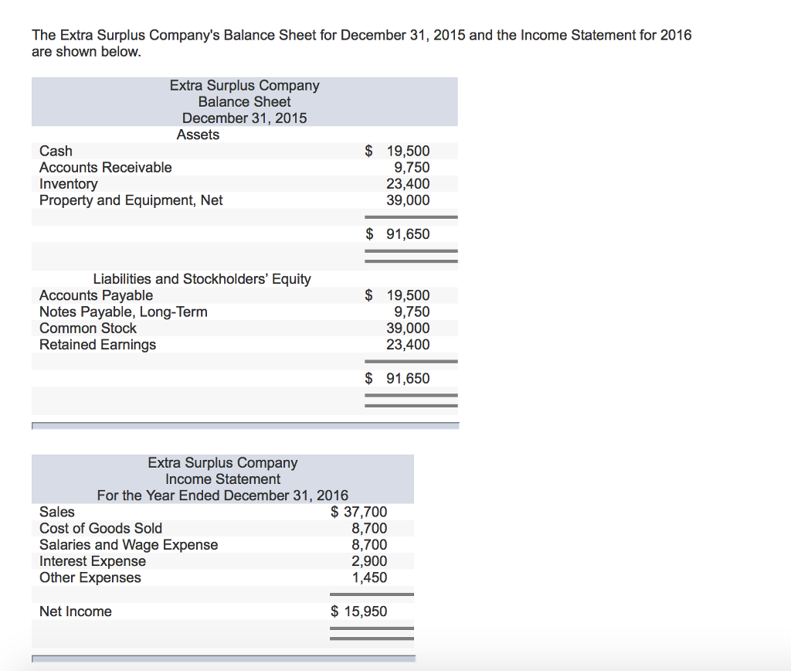Click the Retained Earnings value '23,400'

(408, 344)
